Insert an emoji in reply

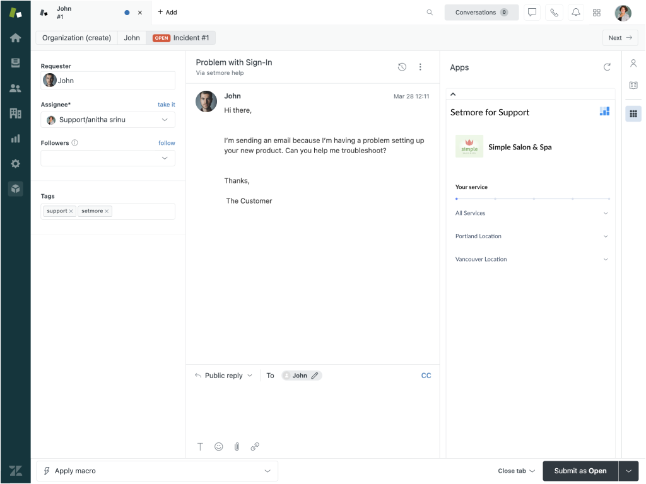coord(219,447)
